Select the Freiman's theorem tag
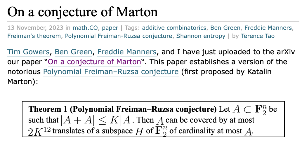This screenshot has width=302, height=143. 34,36
